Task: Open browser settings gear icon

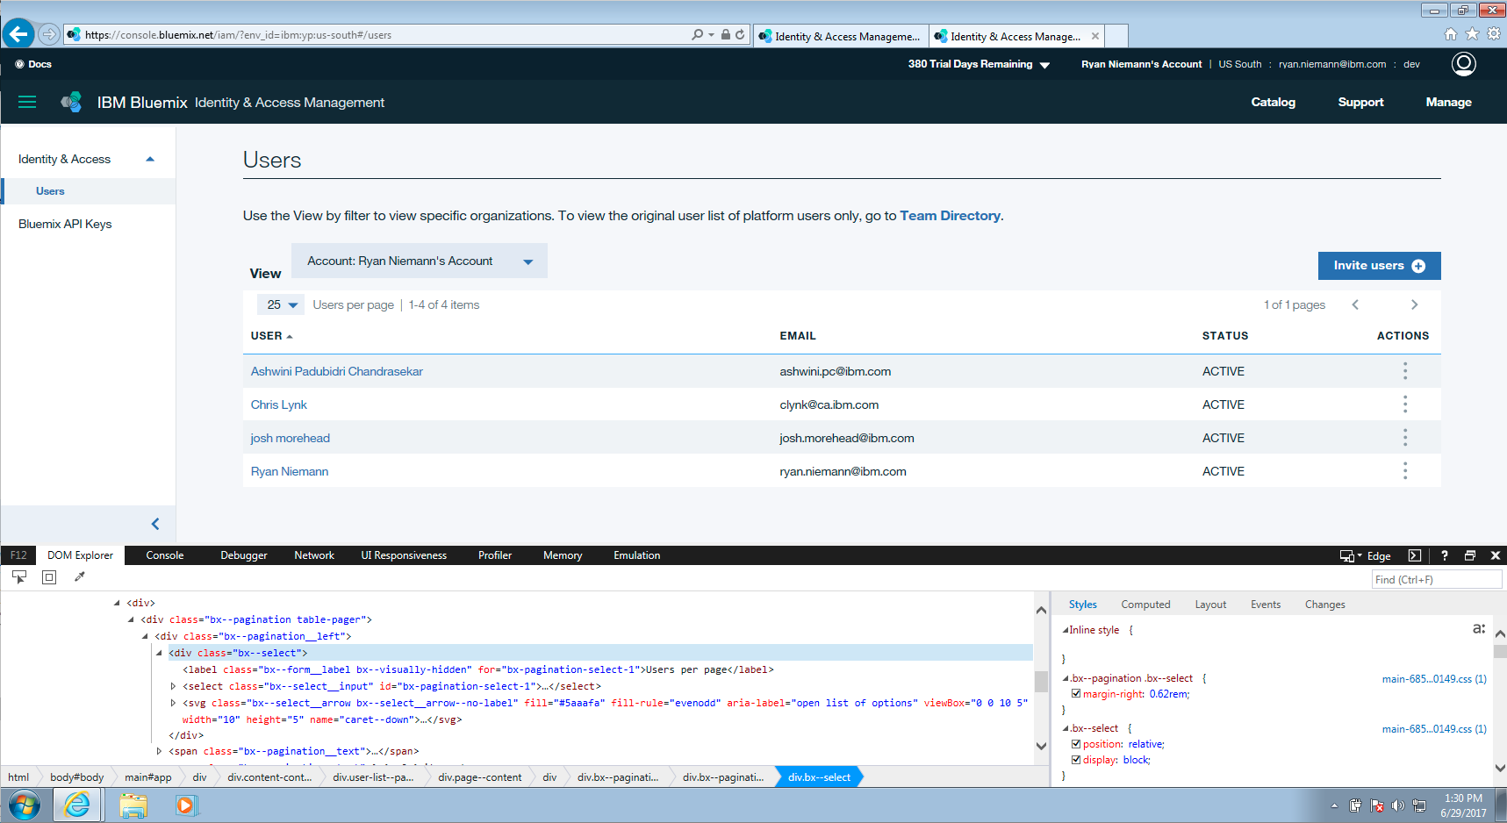Action: click(1494, 34)
